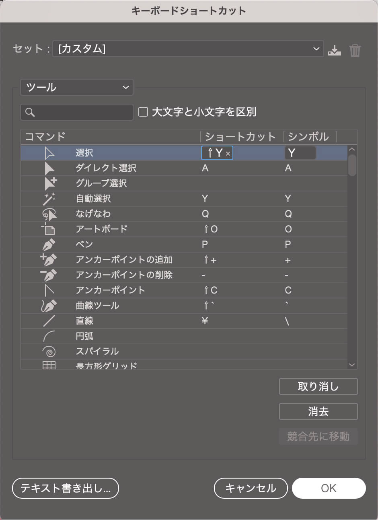Click the trash icon next to the set
Screen dimensions: 378x520
tap(355, 50)
